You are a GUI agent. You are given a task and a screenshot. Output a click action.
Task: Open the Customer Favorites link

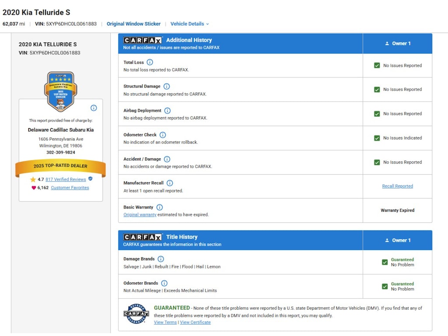pos(70,188)
